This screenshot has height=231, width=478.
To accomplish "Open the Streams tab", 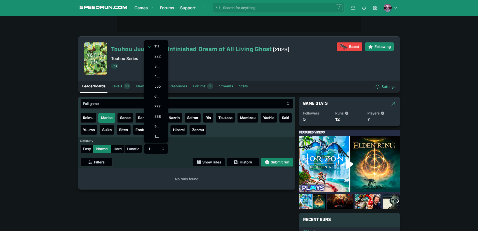I will (x=226, y=86).
